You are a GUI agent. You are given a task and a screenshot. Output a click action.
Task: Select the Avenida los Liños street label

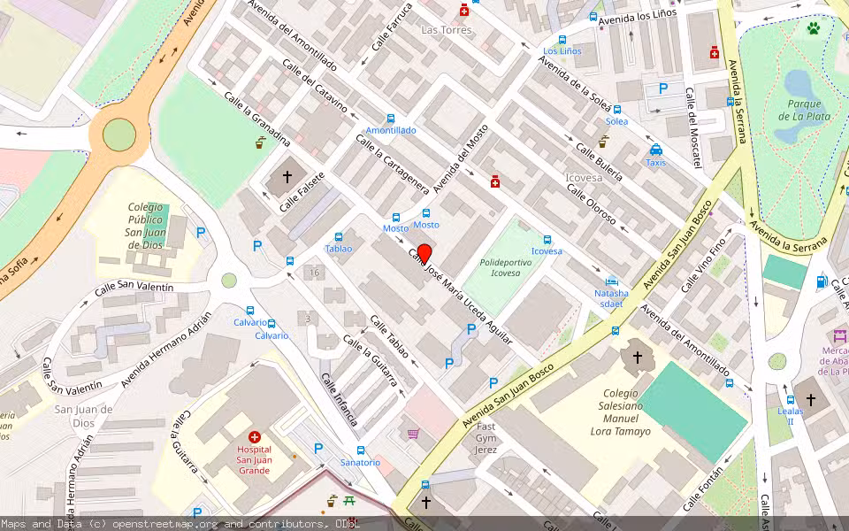[638, 17]
